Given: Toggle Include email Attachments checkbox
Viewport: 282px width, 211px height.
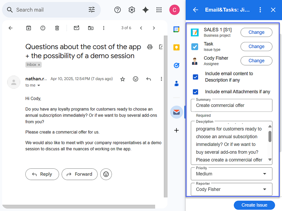Looking at the screenshot, I should coord(195,92).
